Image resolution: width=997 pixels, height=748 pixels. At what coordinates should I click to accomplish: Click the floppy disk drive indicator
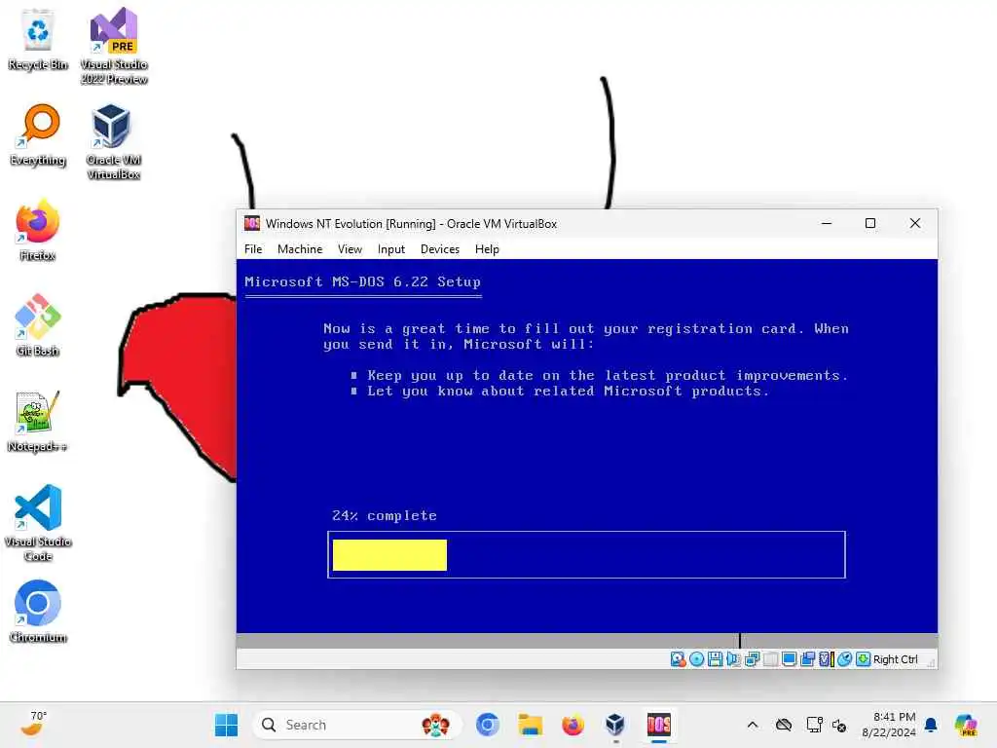(715, 659)
